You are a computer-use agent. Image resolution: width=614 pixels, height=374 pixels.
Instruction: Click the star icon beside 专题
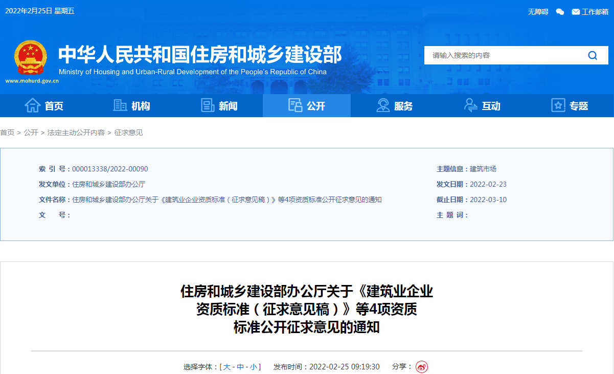[558, 105]
